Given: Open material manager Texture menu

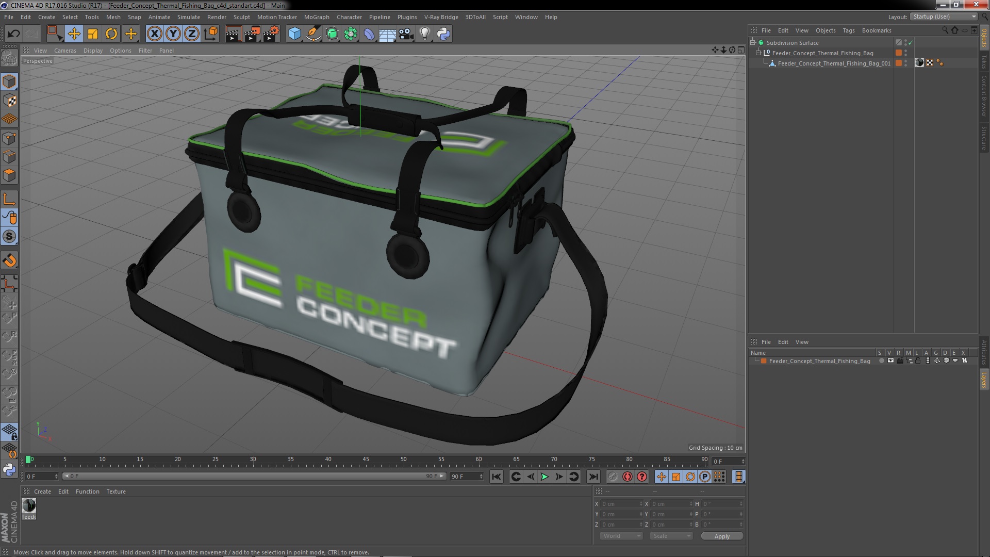Looking at the screenshot, I should click(115, 492).
